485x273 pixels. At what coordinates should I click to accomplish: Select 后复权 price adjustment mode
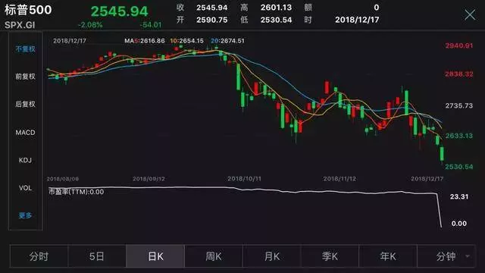click(25, 104)
